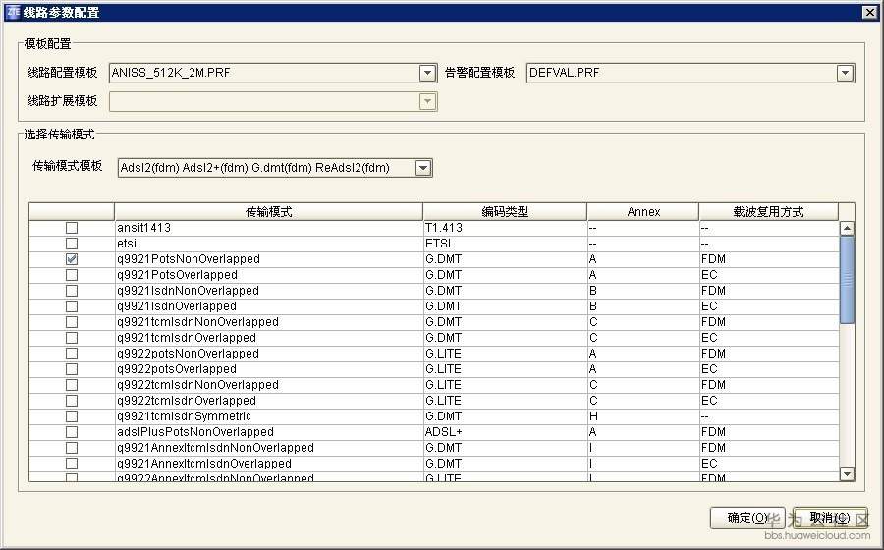Enable the q9922potsNonOverlapped checkbox

(72, 354)
